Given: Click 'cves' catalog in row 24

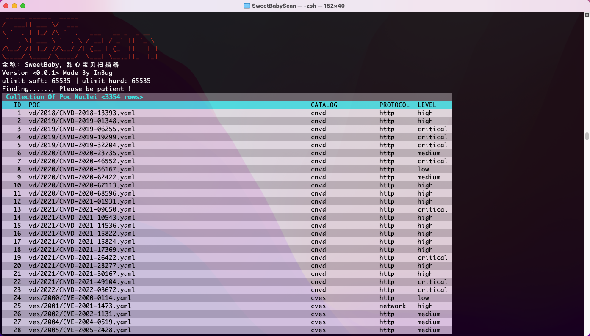Looking at the screenshot, I should pos(319,298).
